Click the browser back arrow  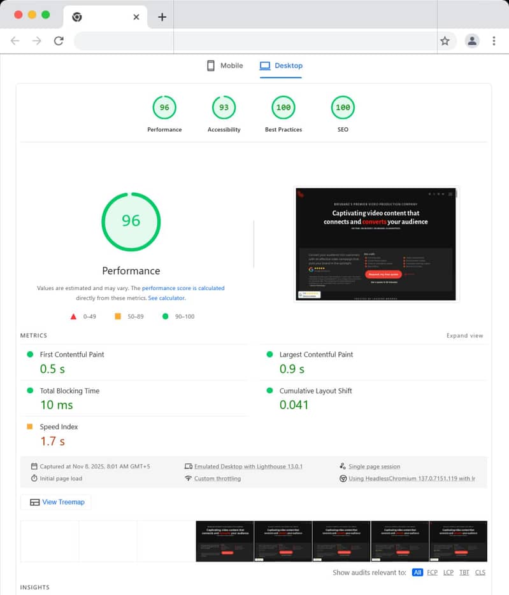click(x=15, y=41)
